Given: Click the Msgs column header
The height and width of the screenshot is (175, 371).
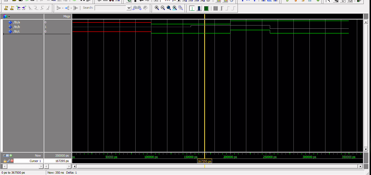Looking at the screenshot, I should point(67,17).
